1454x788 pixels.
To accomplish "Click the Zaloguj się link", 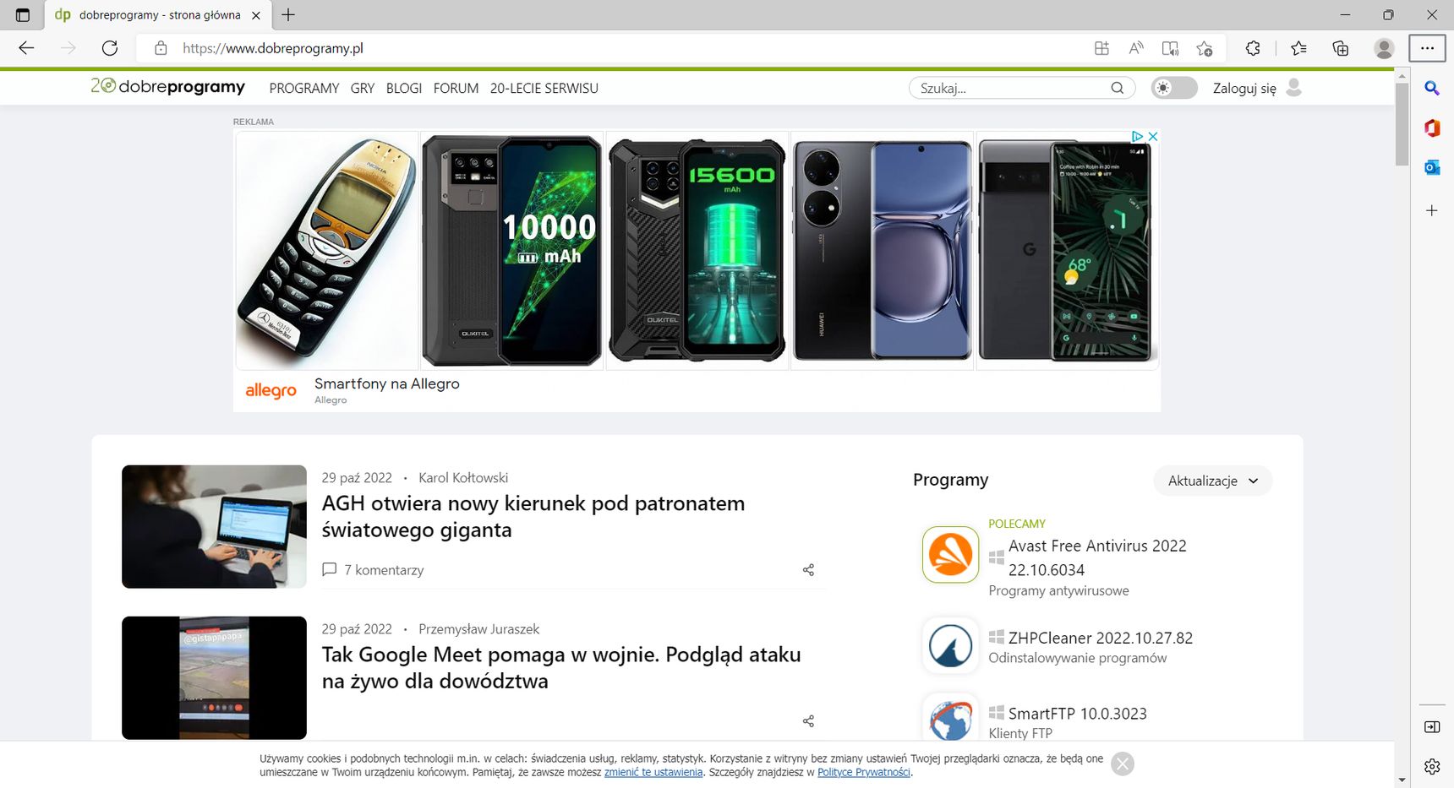I will pos(1244,88).
